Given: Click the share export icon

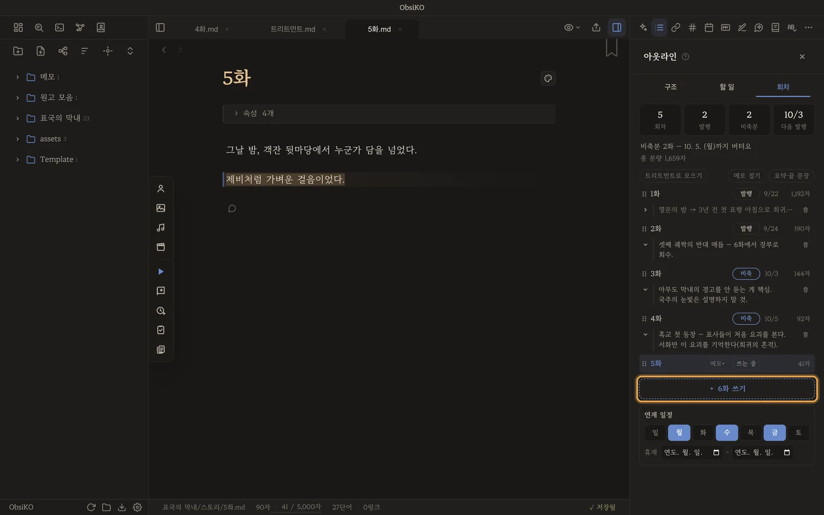Looking at the screenshot, I should tap(596, 28).
